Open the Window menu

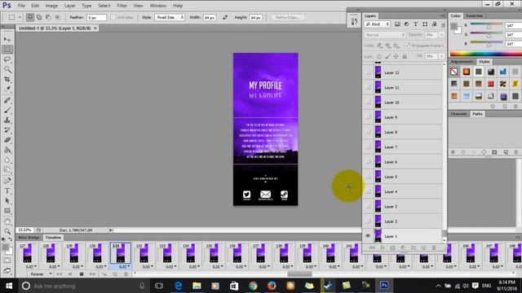click(157, 6)
